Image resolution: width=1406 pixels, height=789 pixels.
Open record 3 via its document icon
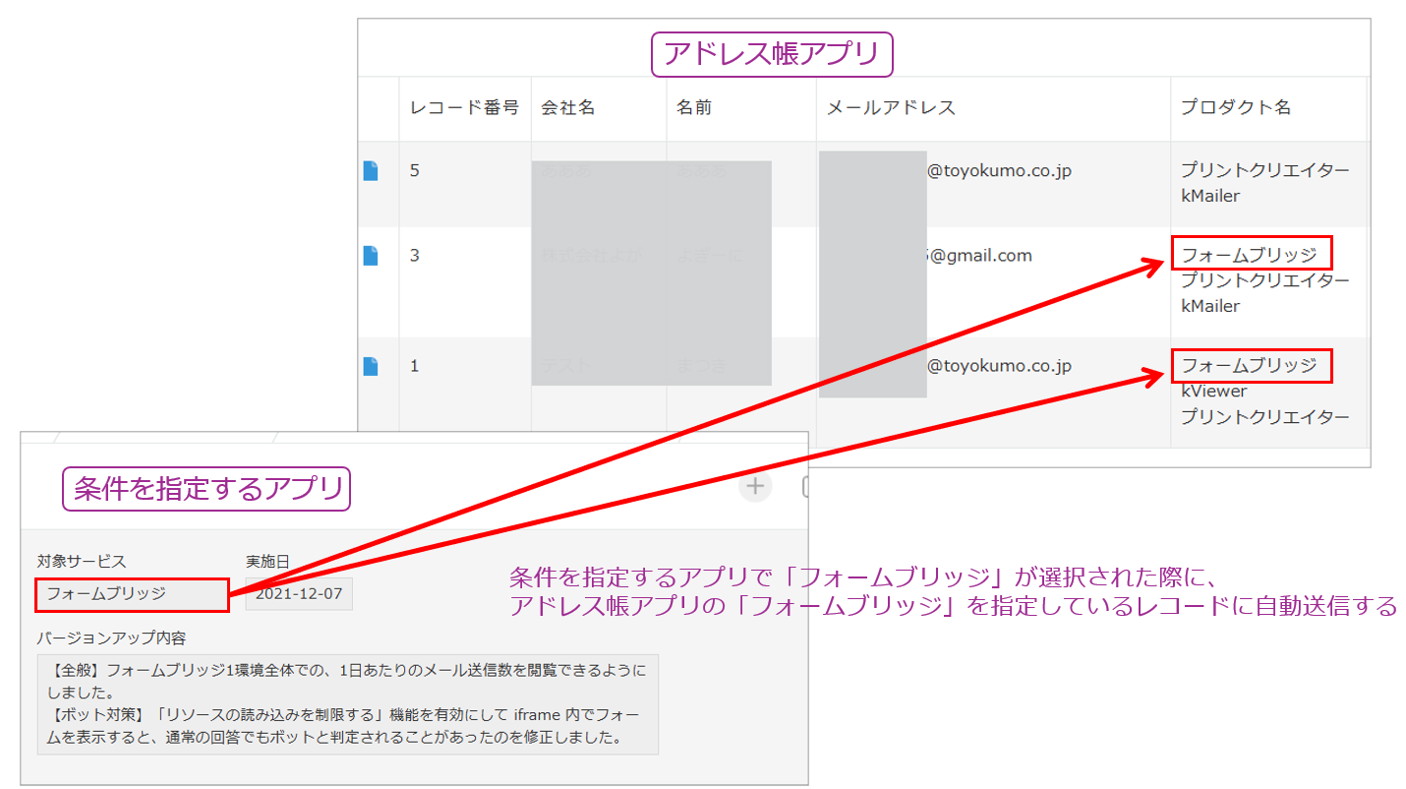click(371, 256)
